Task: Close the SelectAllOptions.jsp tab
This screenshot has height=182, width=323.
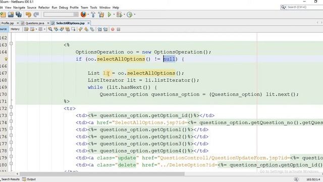Action: [x=88, y=23]
